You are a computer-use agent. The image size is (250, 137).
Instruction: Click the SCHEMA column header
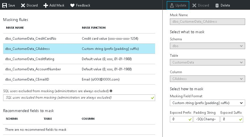(x=12, y=119)
